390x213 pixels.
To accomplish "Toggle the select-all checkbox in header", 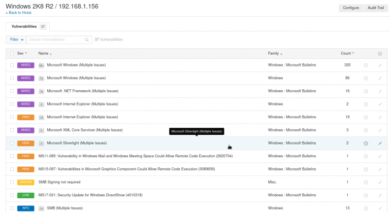I will 12,53.
